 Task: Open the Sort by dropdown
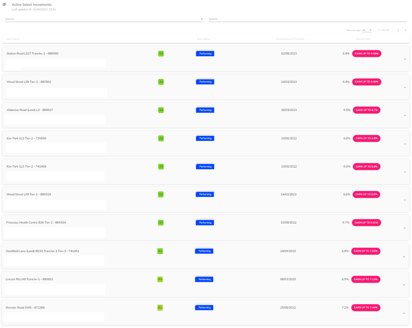tap(104, 19)
